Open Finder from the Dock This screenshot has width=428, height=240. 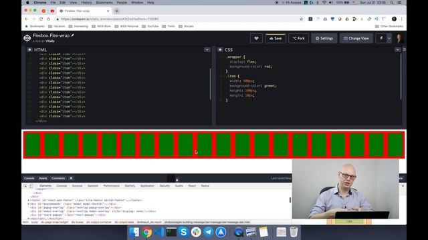[134, 232]
